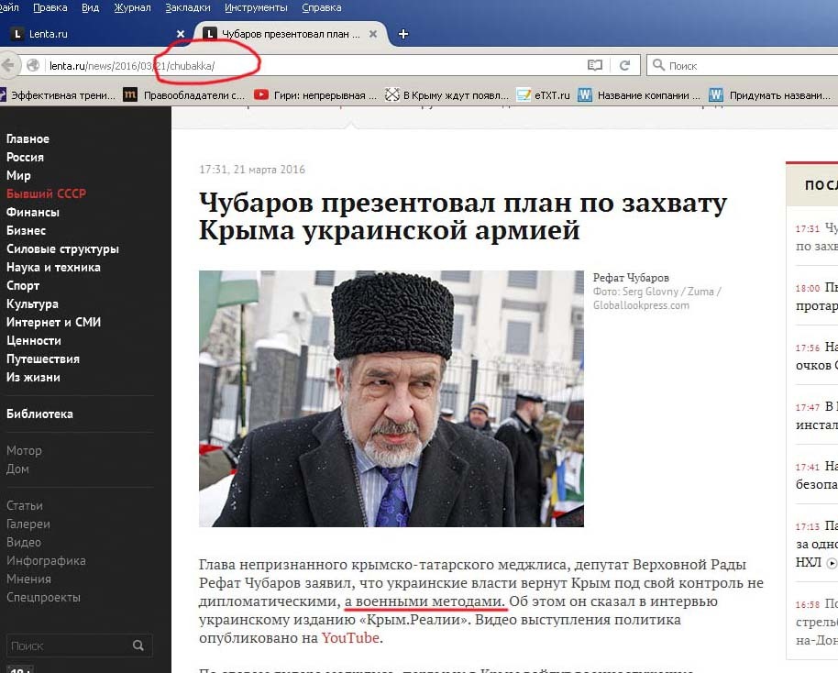This screenshot has width=838, height=673.
Task: Click the Reader View icon in address bar
Action: pos(595,65)
